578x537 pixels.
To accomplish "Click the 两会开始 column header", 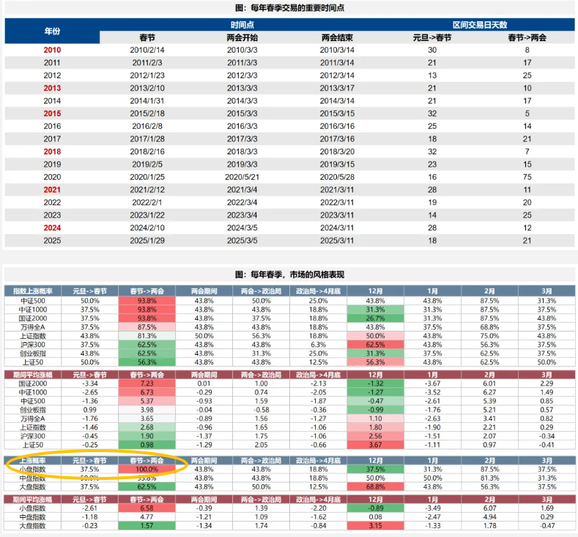I will [242, 37].
